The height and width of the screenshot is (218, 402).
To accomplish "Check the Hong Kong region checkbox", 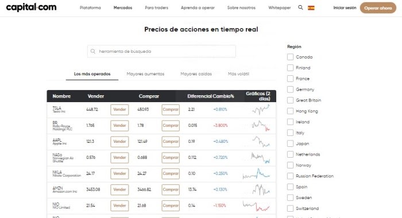I will click(290, 111).
